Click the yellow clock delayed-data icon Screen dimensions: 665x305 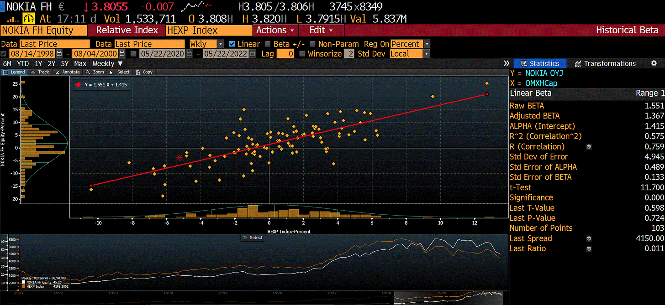[29, 19]
